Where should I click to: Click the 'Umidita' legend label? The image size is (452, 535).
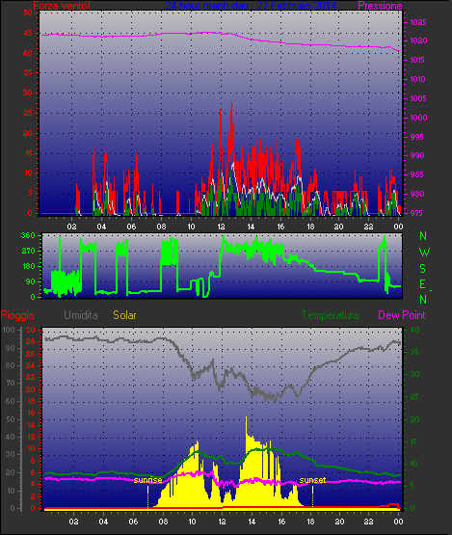tap(81, 315)
